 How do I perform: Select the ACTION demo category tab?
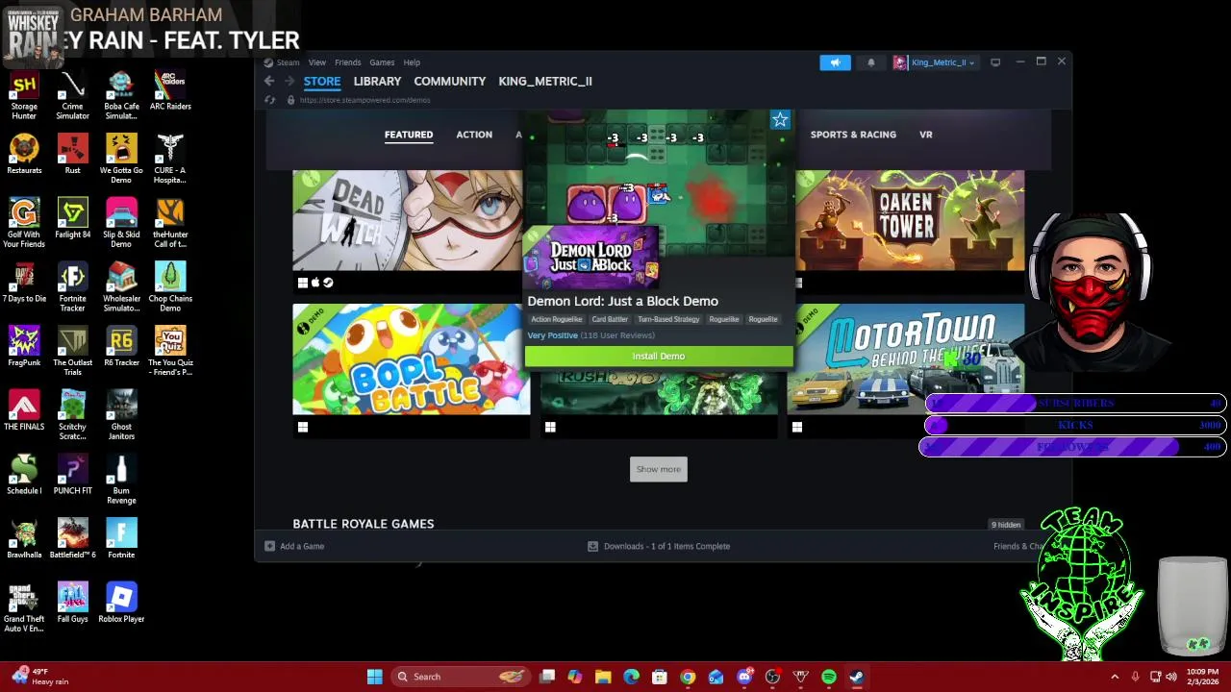[x=474, y=135]
